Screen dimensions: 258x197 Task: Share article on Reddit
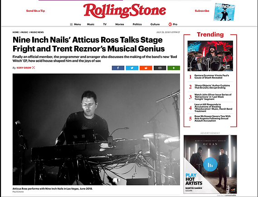[x=146, y=68]
